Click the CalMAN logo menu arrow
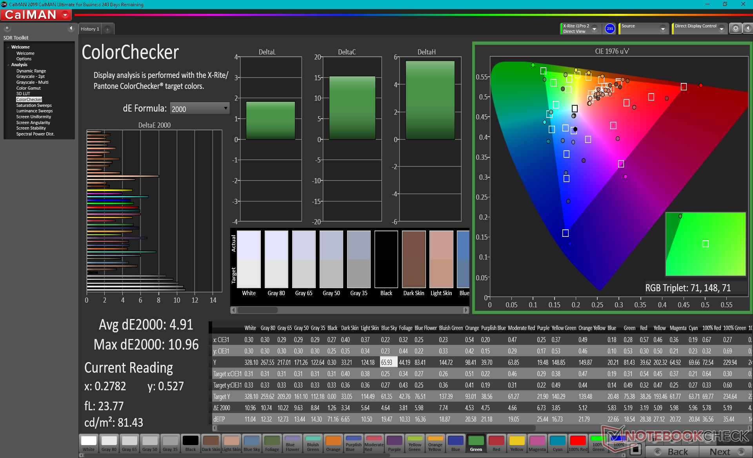The width and height of the screenshot is (753, 458). [65, 15]
